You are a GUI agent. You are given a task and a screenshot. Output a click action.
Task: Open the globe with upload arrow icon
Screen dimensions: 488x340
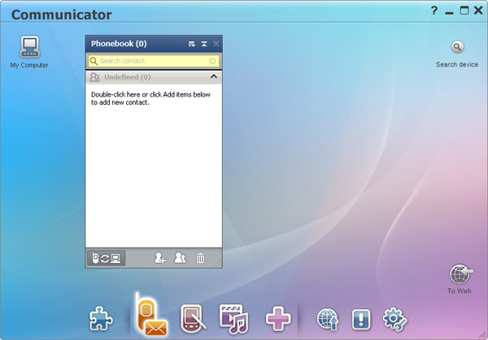[328, 319]
